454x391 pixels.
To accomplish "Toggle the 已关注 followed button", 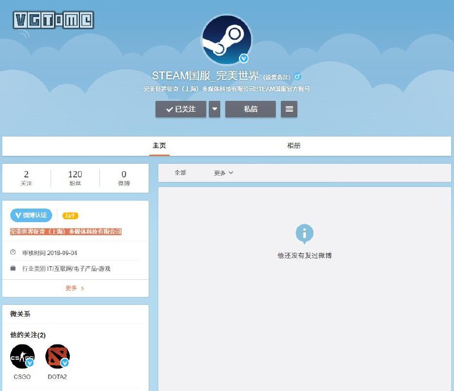I will pyautogui.click(x=180, y=109).
